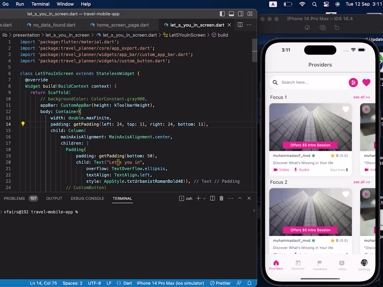This screenshot has width=383, height=287.
Task: Toggle the heart on the Focus 1 card
Action: [345, 109]
